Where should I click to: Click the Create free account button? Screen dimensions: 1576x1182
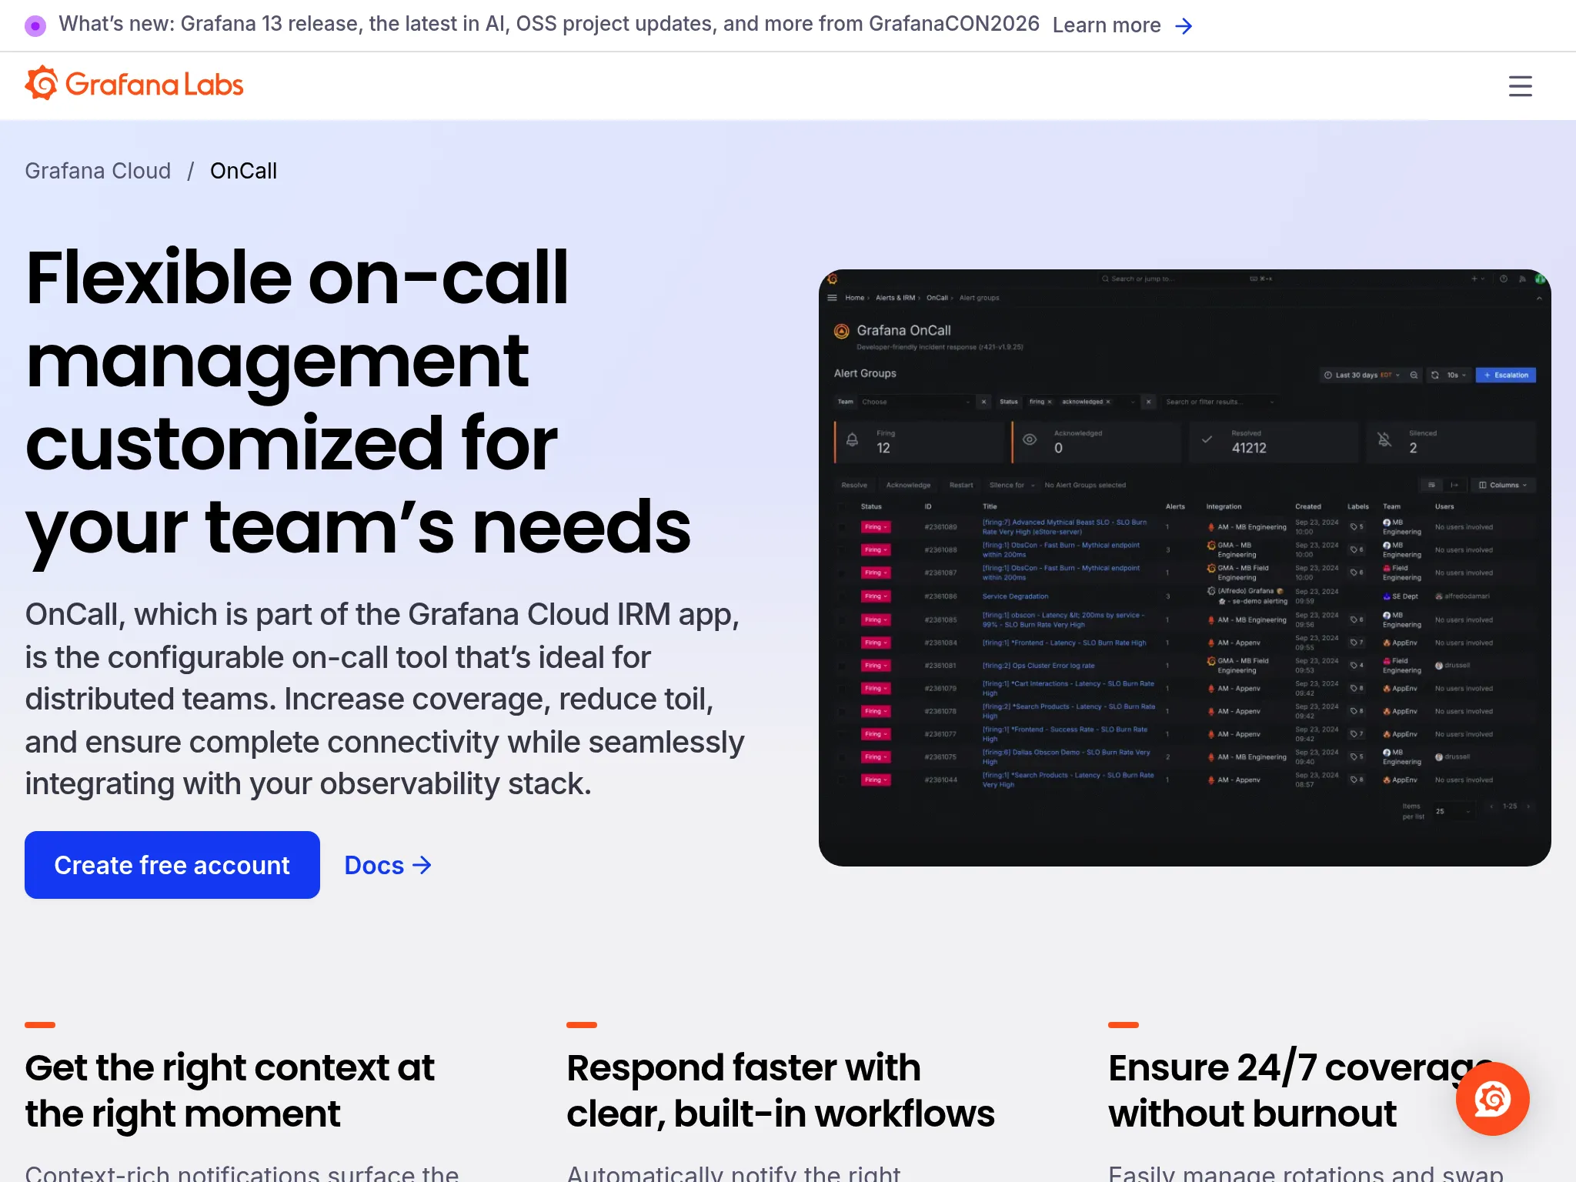pyautogui.click(x=172, y=865)
